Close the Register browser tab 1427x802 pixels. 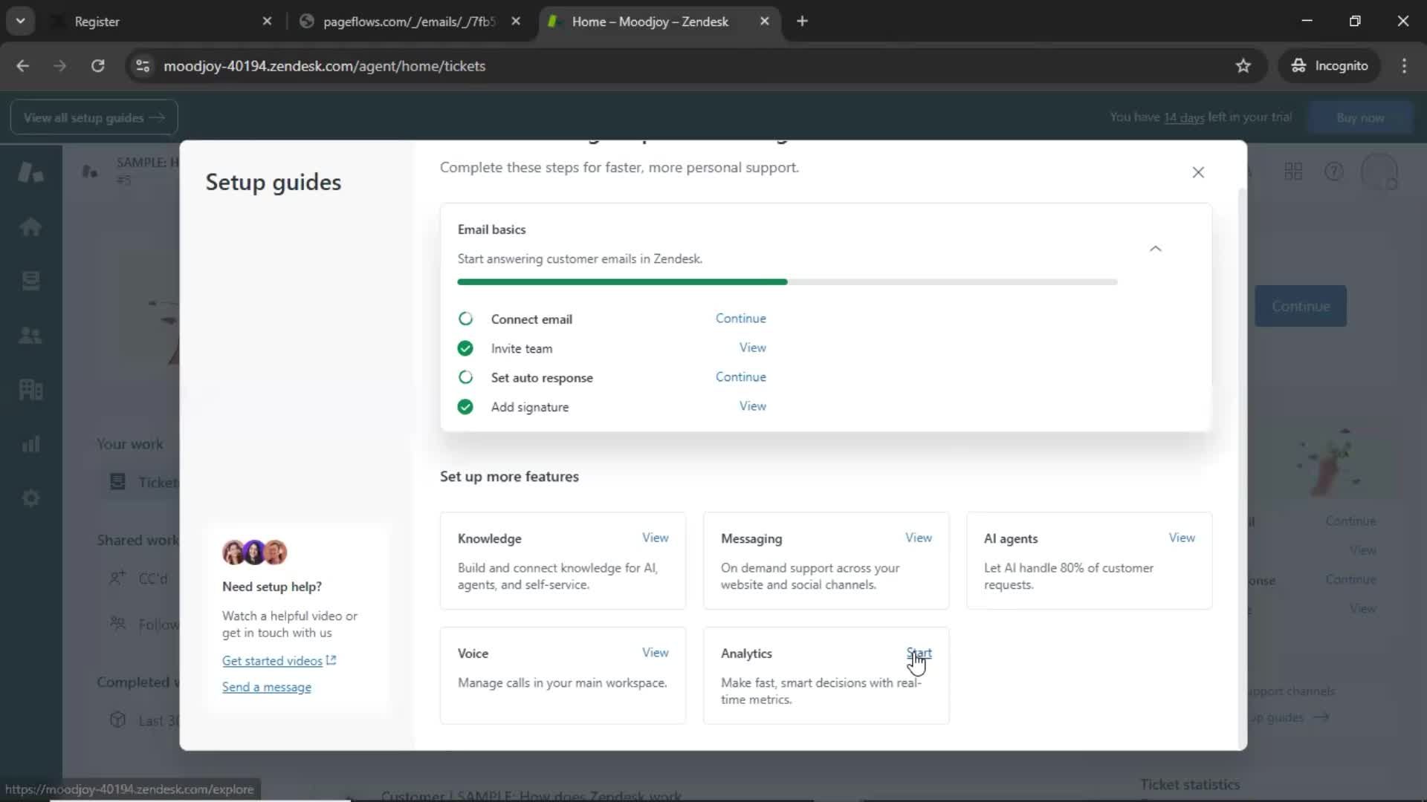pyautogui.click(x=267, y=22)
